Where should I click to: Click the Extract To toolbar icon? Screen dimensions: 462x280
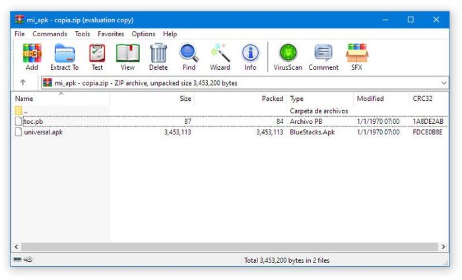pos(64,57)
